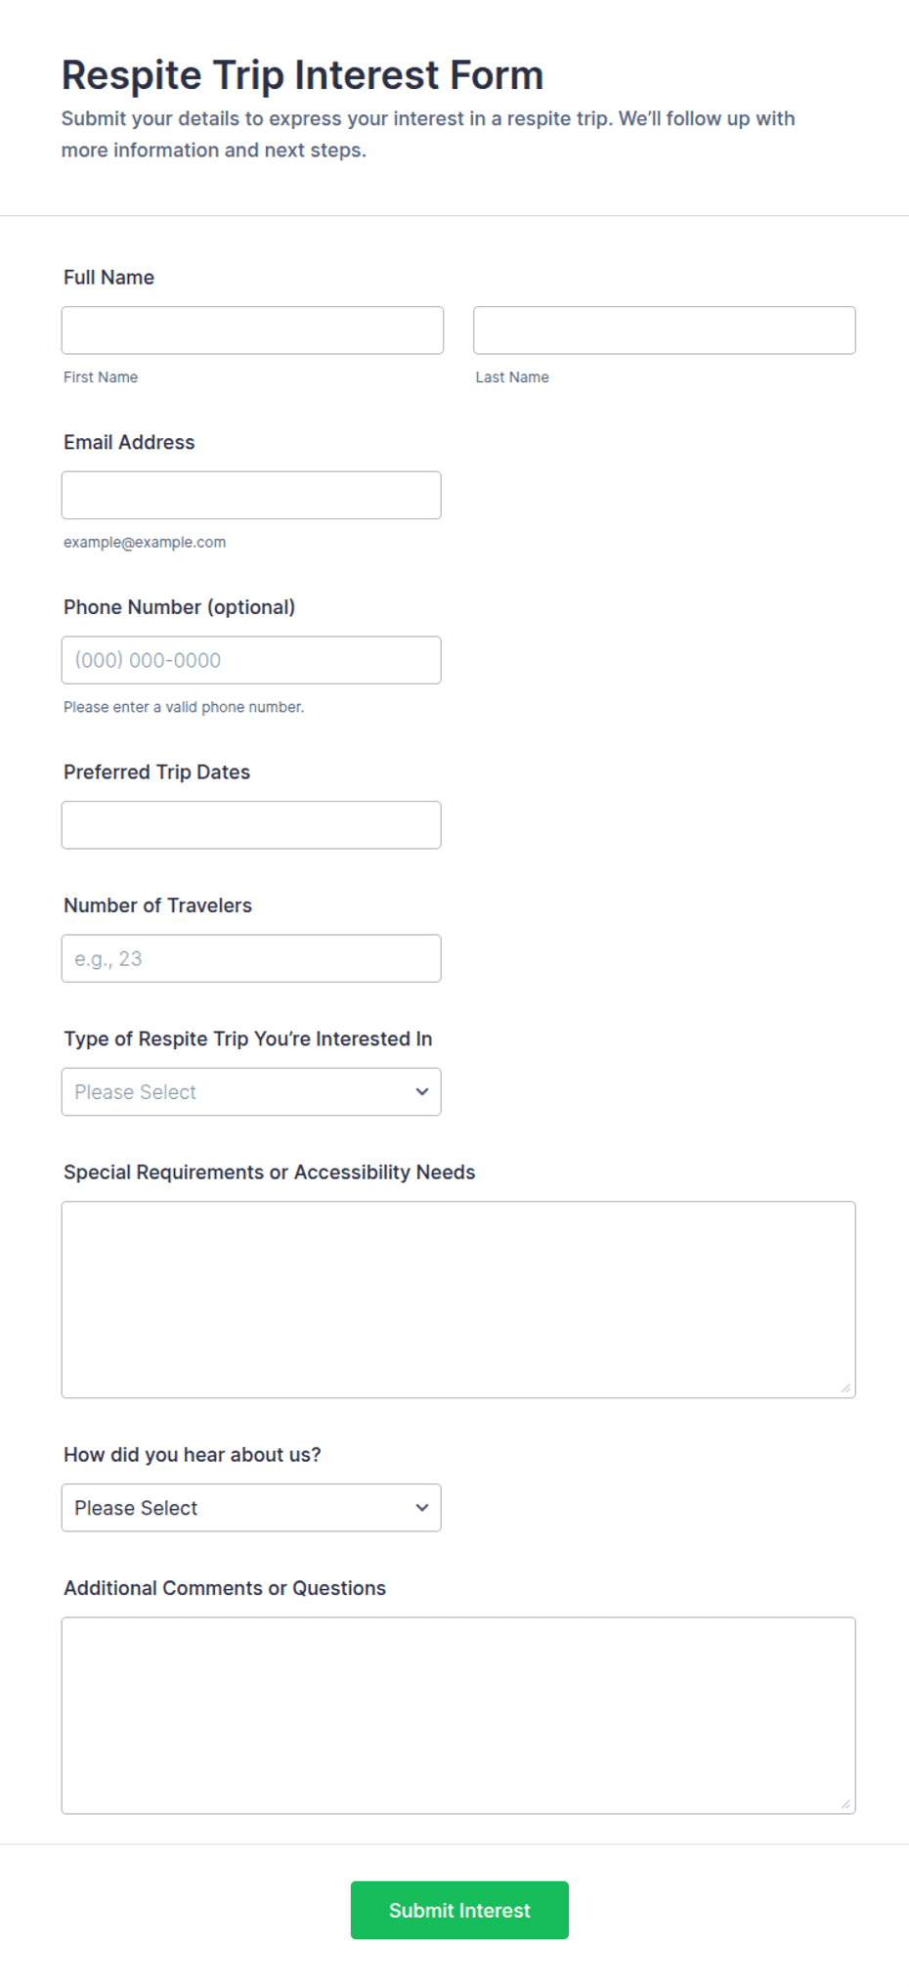909x1987 pixels.
Task: Click the Number of Travelers field
Action: pos(251,958)
